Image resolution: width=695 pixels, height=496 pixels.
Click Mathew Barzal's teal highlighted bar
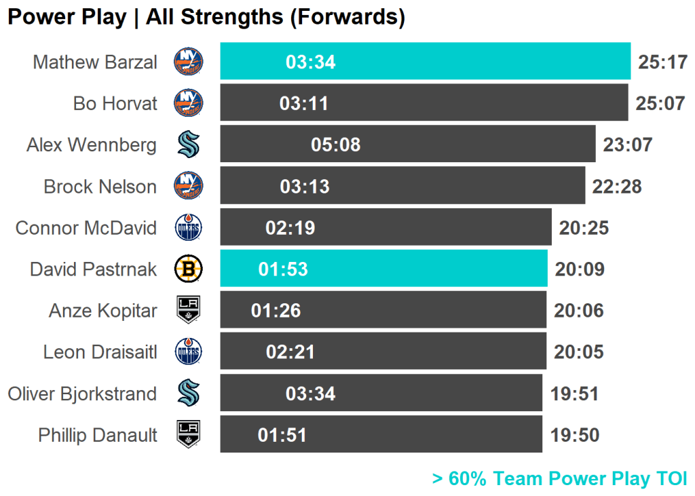pyautogui.click(x=475, y=62)
